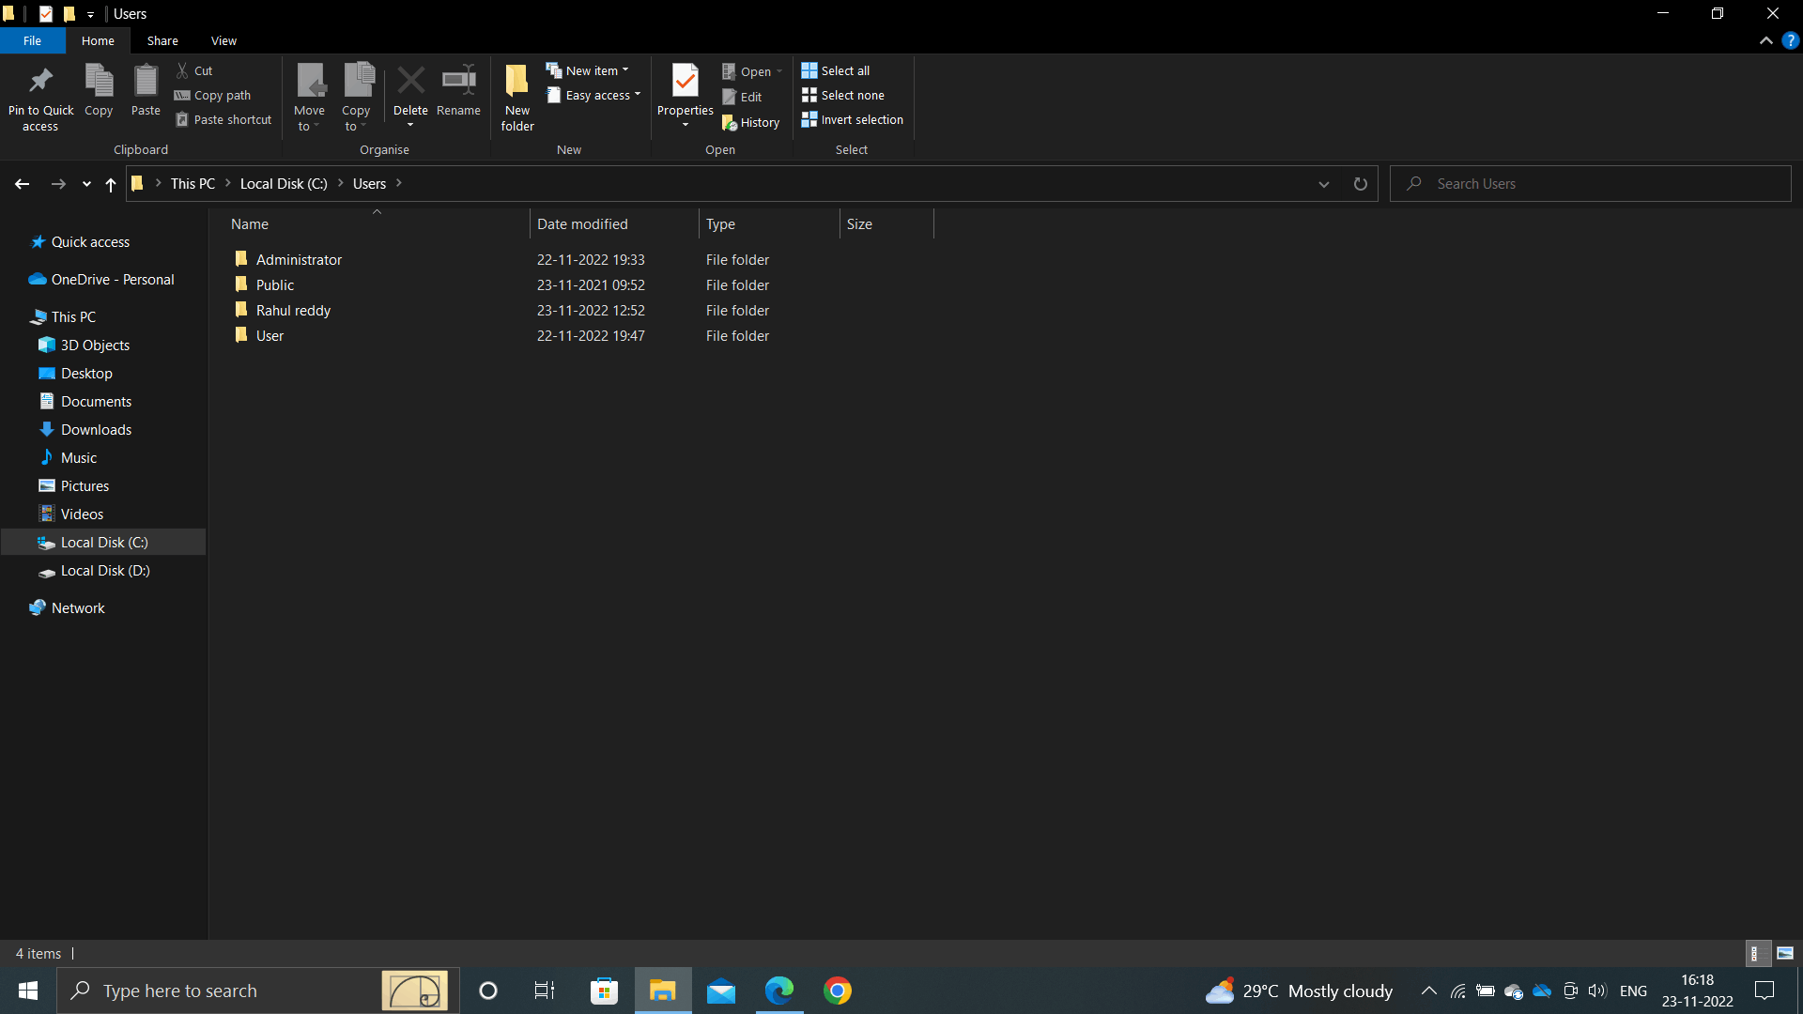Click Invert selection
Image resolution: width=1803 pixels, height=1014 pixels.
point(853,119)
